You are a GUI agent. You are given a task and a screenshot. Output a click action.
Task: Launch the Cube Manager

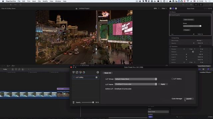(x=189, y=99)
